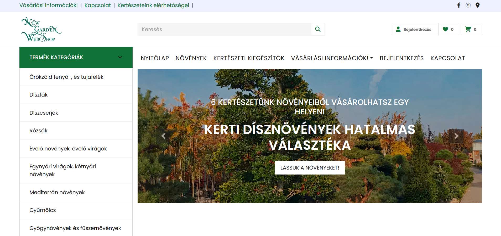
Task: Select Egynyári virágok, kétnyári növények category
Action: tap(76, 170)
